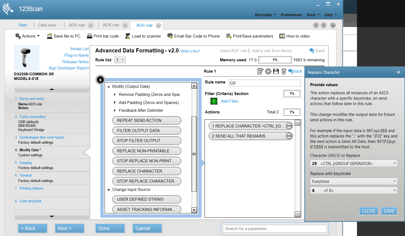
Task: Switch to the Data view tab
Action: click(x=47, y=25)
